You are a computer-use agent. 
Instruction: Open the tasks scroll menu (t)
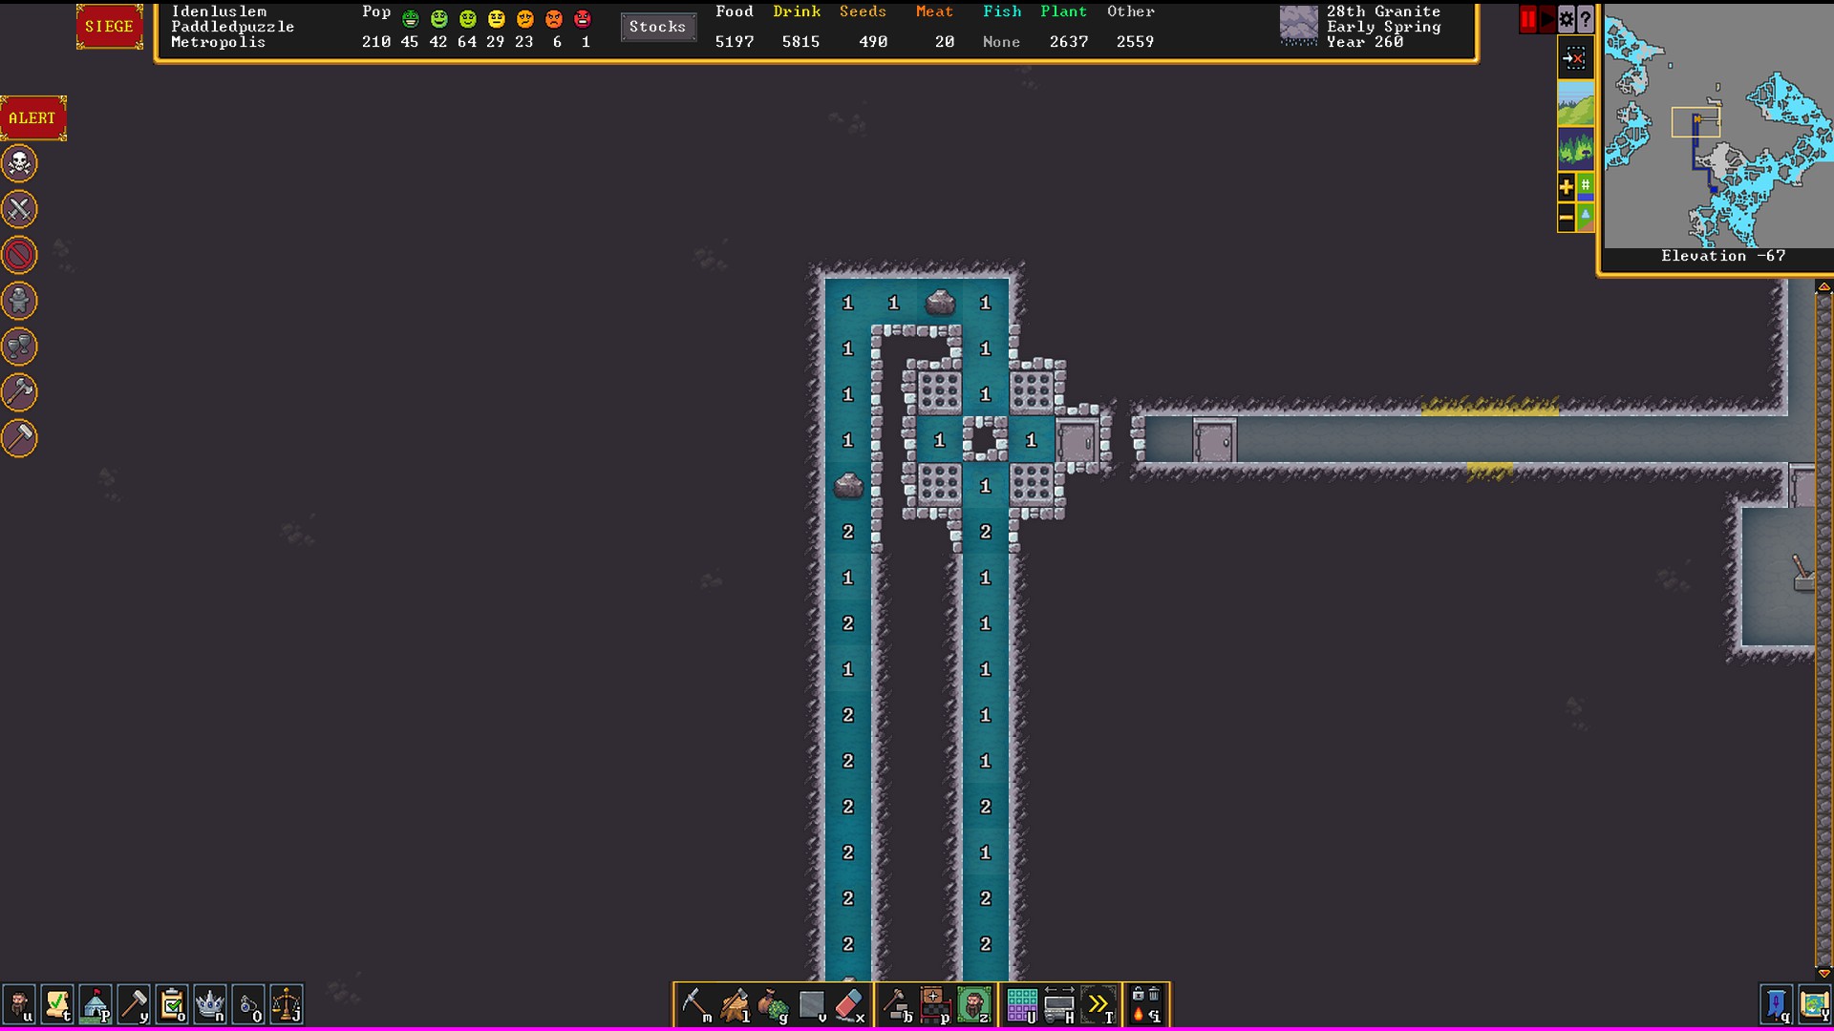[57, 1005]
